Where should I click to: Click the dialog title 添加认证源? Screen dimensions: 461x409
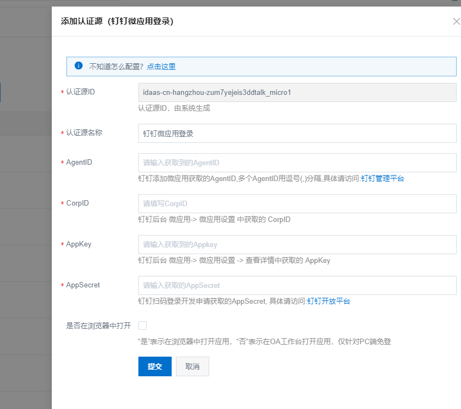pyautogui.click(x=117, y=21)
